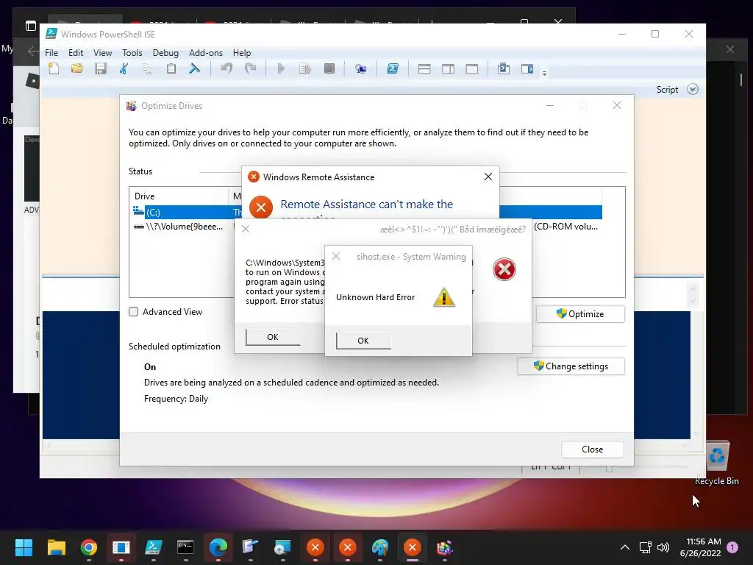Click the notification badge in taskbar
Screen dimensions: 753x565
(x=732, y=547)
